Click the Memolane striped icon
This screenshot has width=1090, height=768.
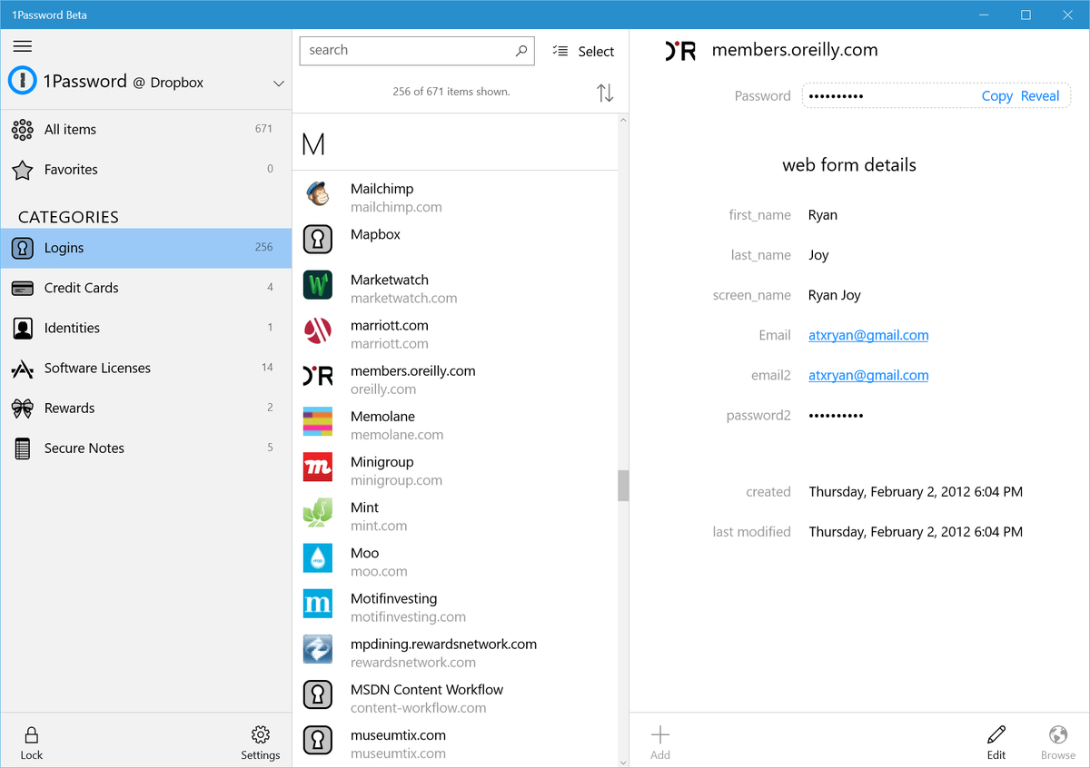click(317, 421)
